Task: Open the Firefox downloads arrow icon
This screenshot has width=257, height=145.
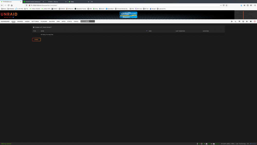Action: point(241,5)
